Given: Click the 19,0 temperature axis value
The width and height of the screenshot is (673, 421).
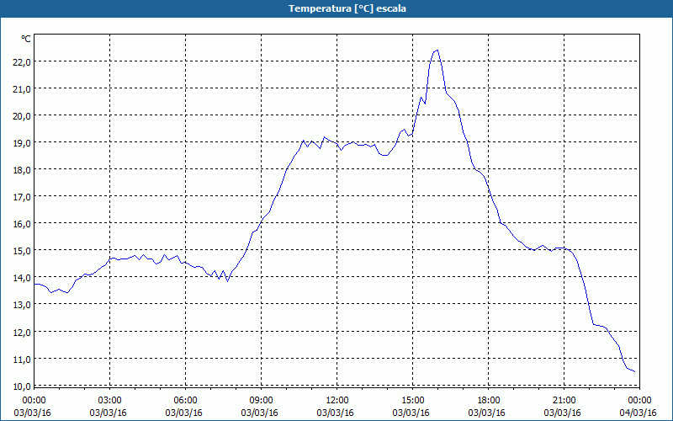Looking at the screenshot, I should 23,142.
